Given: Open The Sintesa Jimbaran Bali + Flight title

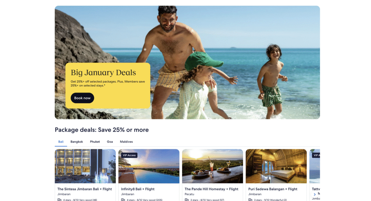Looking at the screenshot, I should coord(85,189).
